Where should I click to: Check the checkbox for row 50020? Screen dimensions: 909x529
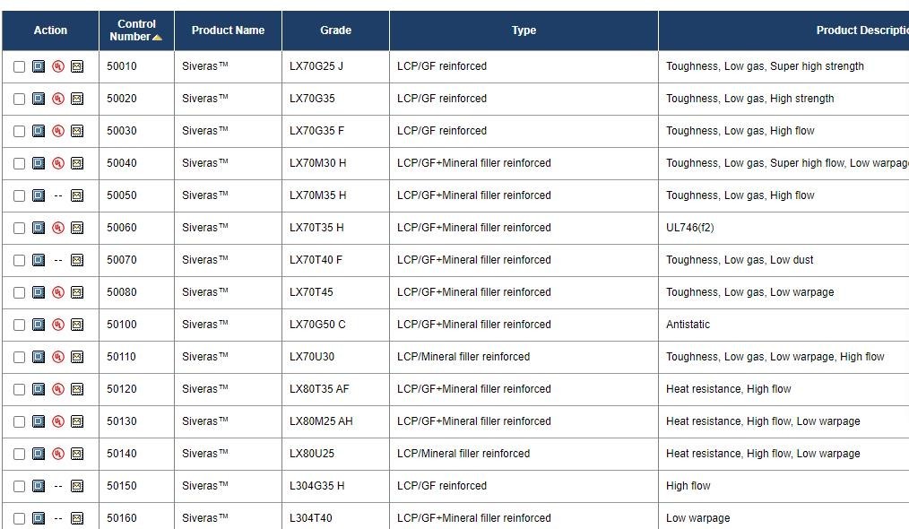point(19,100)
